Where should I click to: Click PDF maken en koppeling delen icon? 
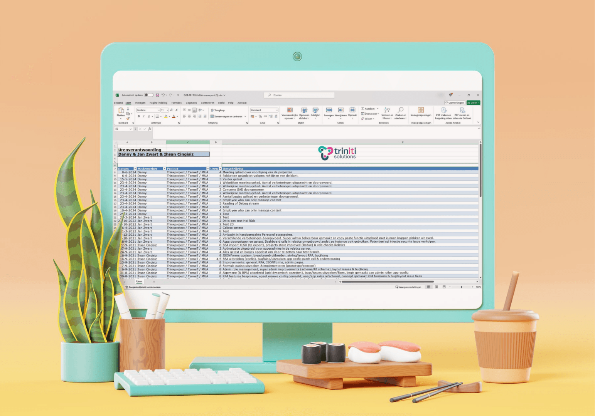[444, 110]
